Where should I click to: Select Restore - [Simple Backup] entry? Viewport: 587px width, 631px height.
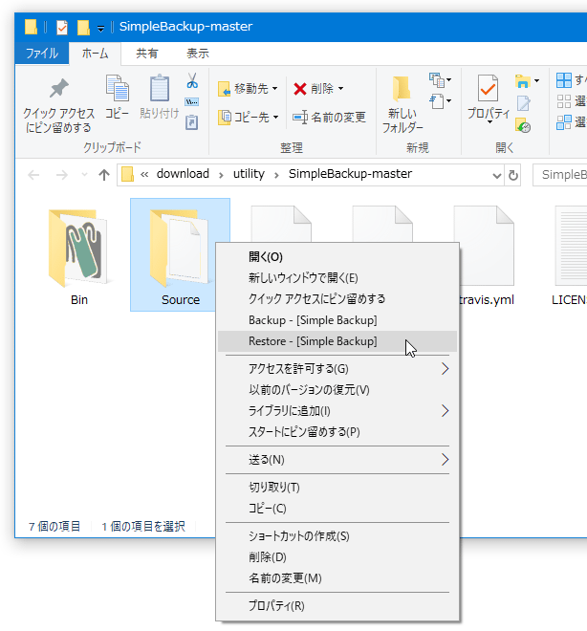click(x=337, y=341)
